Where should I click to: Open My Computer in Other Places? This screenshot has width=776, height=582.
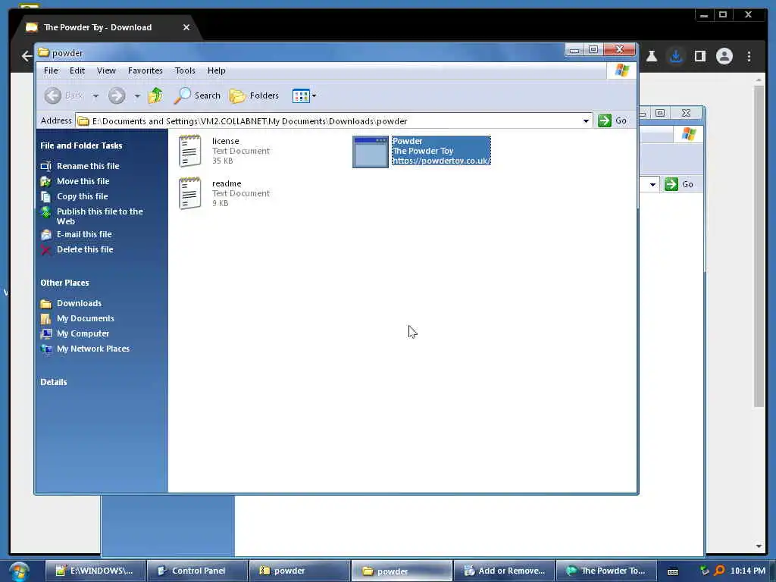(83, 333)
